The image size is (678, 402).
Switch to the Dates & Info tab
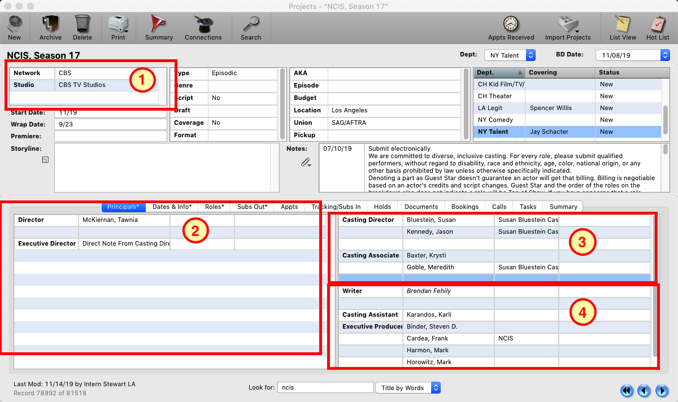(172, 207)
